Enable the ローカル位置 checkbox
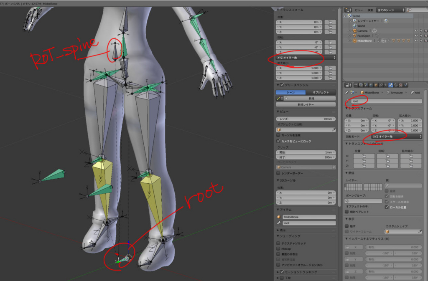The width and height of the screenshot is (428, 281). (x=387, y=207)
